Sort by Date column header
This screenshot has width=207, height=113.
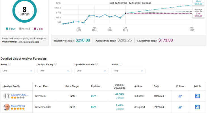pos(157,86)
